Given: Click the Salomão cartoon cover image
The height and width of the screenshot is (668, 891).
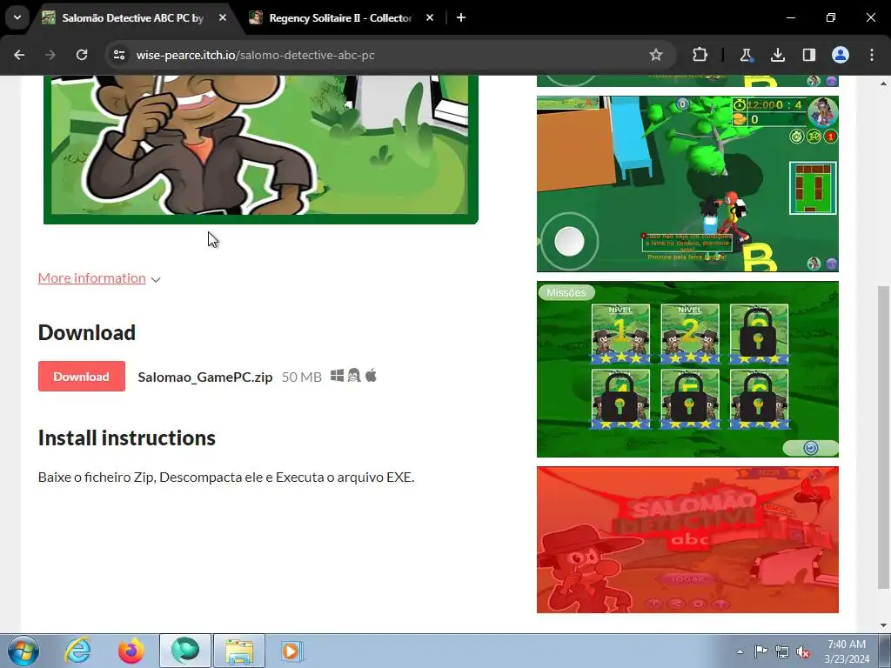Looking at the screenshot, I should pos(261,150).
